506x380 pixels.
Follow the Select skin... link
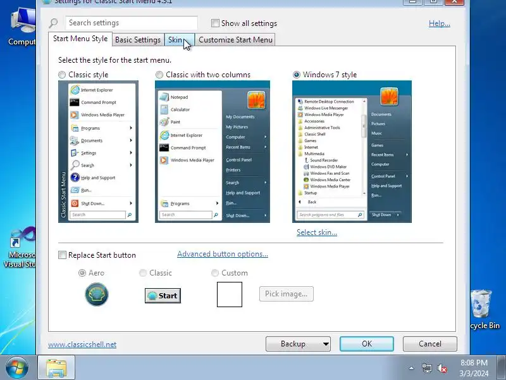click(317, 232)
